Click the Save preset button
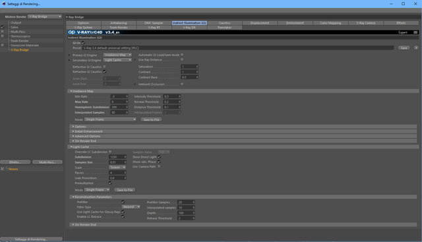The image size is (422, 242). coord(404,48)
